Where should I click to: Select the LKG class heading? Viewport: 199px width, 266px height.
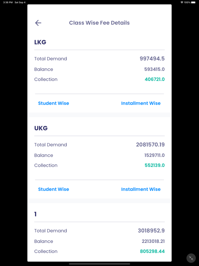pyautogui.click(x=40, y=42)
